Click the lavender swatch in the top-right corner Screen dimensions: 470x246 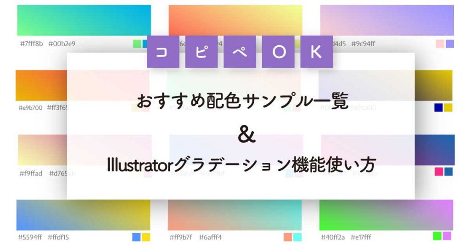(x=450, y=44)
